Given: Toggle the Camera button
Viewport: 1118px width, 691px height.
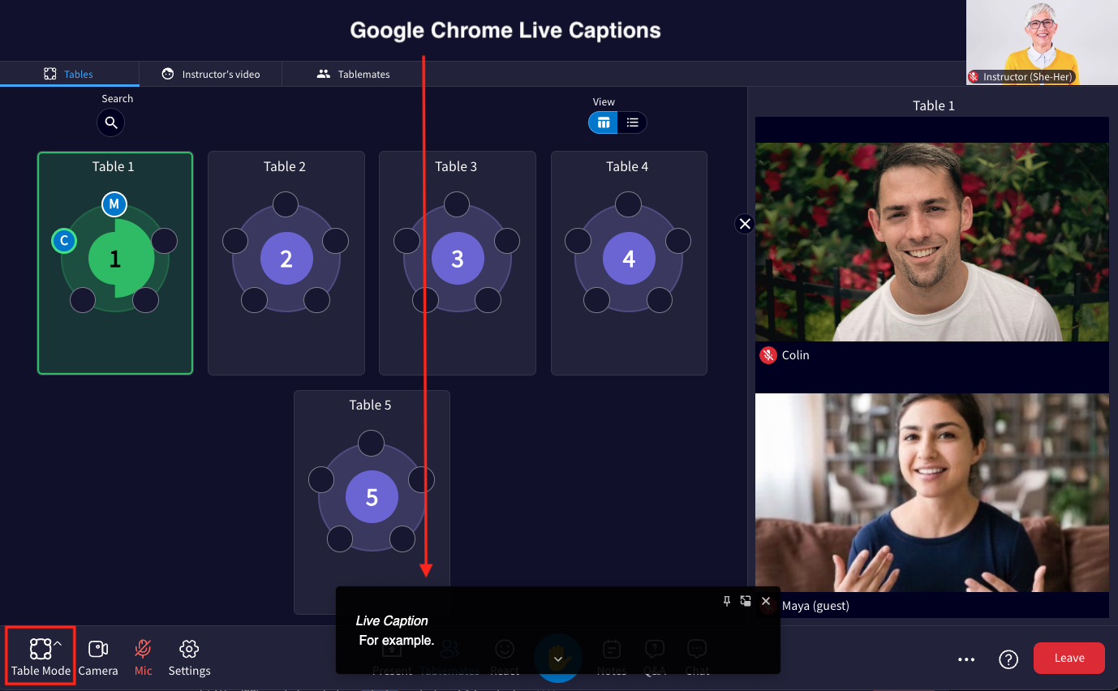Looking at the screenshot, I should 98,658.
